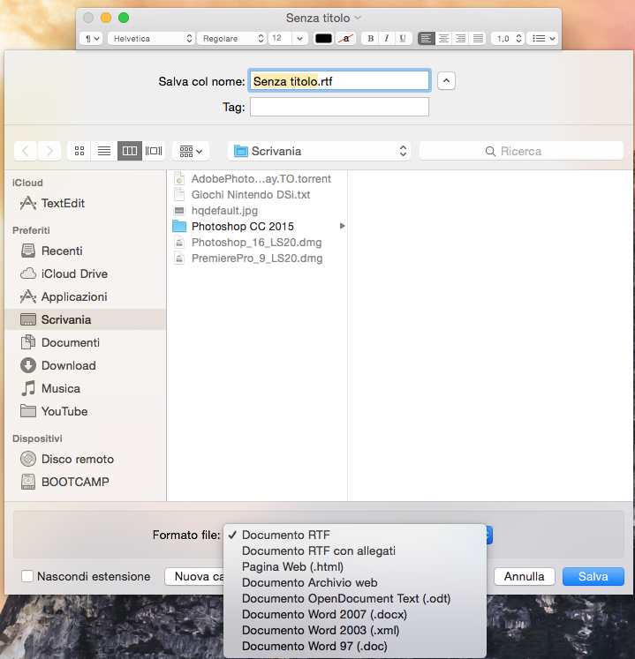Choose Documento RTF format

355,535
